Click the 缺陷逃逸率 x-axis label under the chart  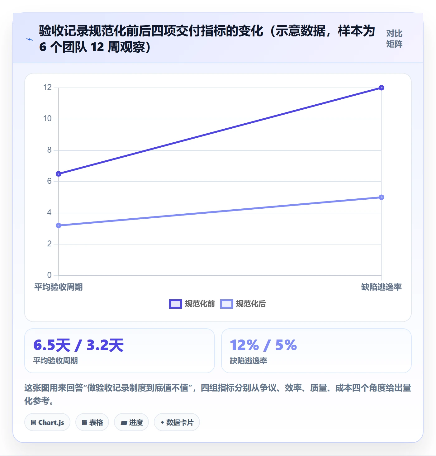[x=381, y=287]
